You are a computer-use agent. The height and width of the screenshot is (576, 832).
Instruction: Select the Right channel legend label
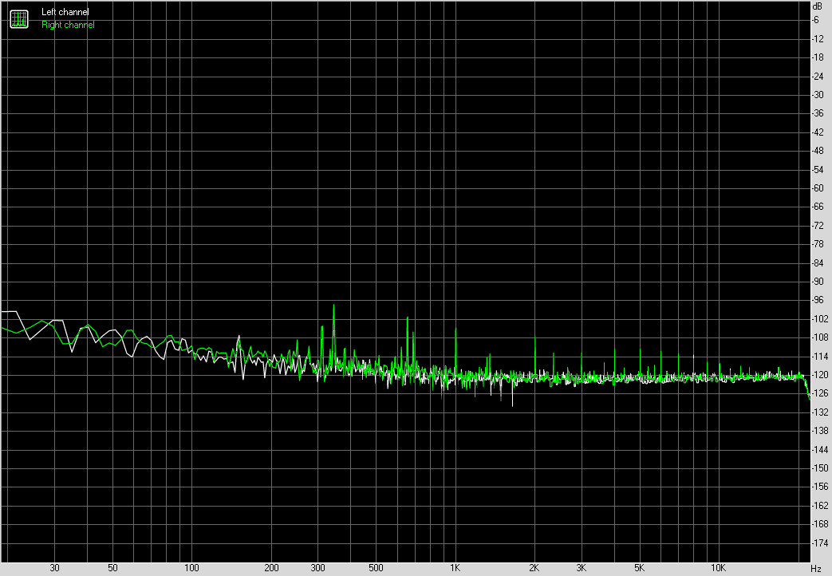(x=68, y=25)
